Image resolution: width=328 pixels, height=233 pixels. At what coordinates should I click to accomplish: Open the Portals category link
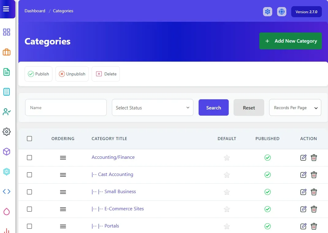tap(105, 226)
